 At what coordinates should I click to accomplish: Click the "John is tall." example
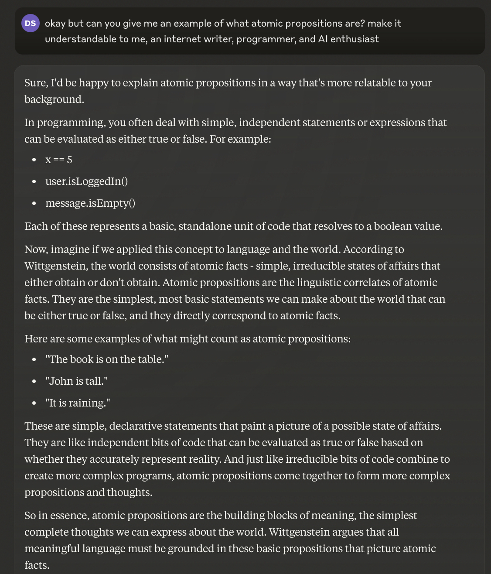76,381
